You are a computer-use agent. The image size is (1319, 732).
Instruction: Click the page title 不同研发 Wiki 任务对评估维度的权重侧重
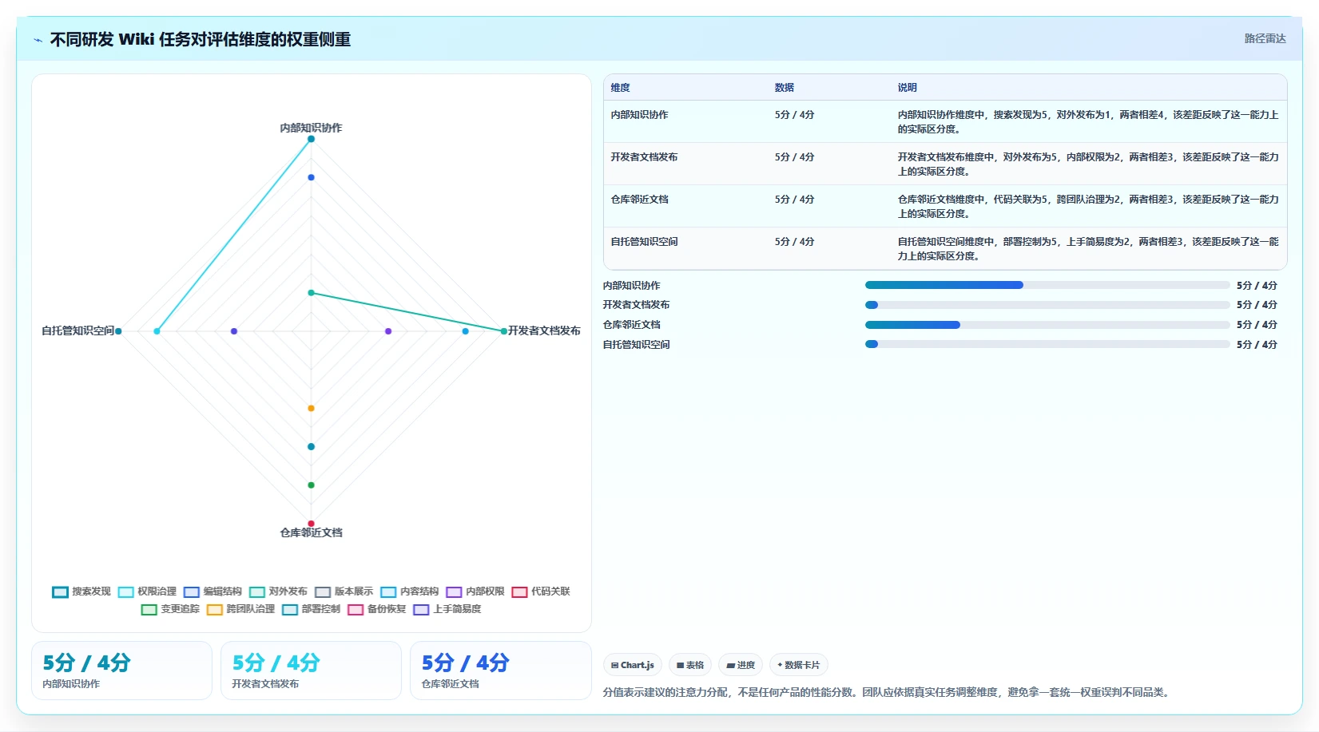[x=201, y=40]
